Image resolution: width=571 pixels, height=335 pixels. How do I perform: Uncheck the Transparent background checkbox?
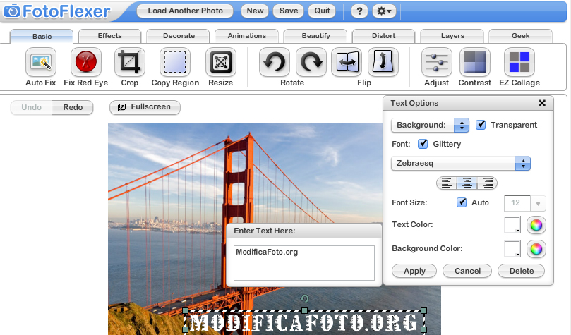coord(481,125)
